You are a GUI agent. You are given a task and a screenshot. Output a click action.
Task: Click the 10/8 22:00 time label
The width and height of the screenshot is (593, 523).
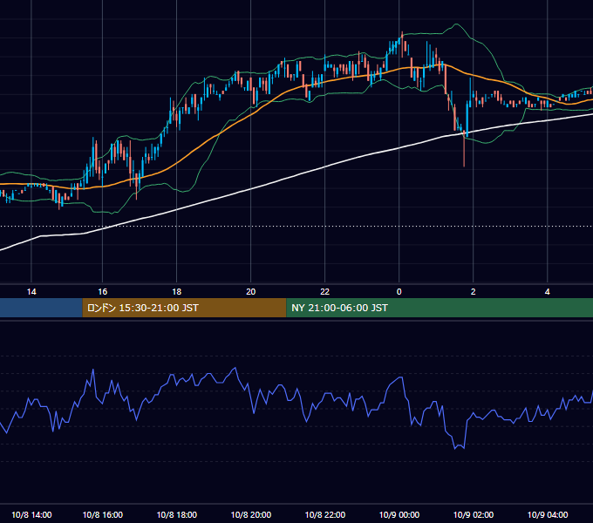pos(325,514)
